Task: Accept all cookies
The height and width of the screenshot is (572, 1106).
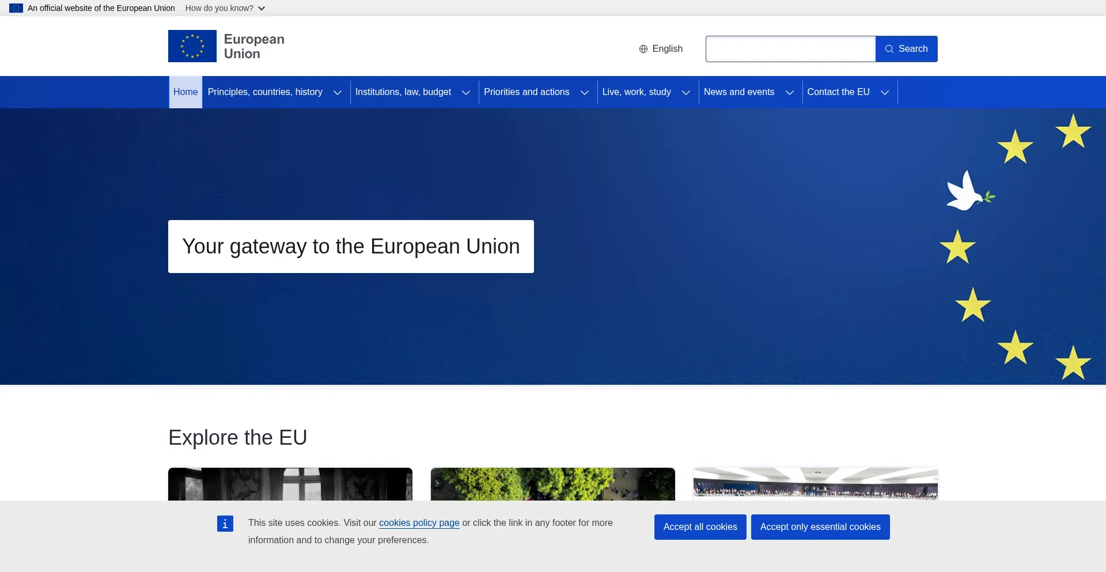Action: (x=700, y=527)
